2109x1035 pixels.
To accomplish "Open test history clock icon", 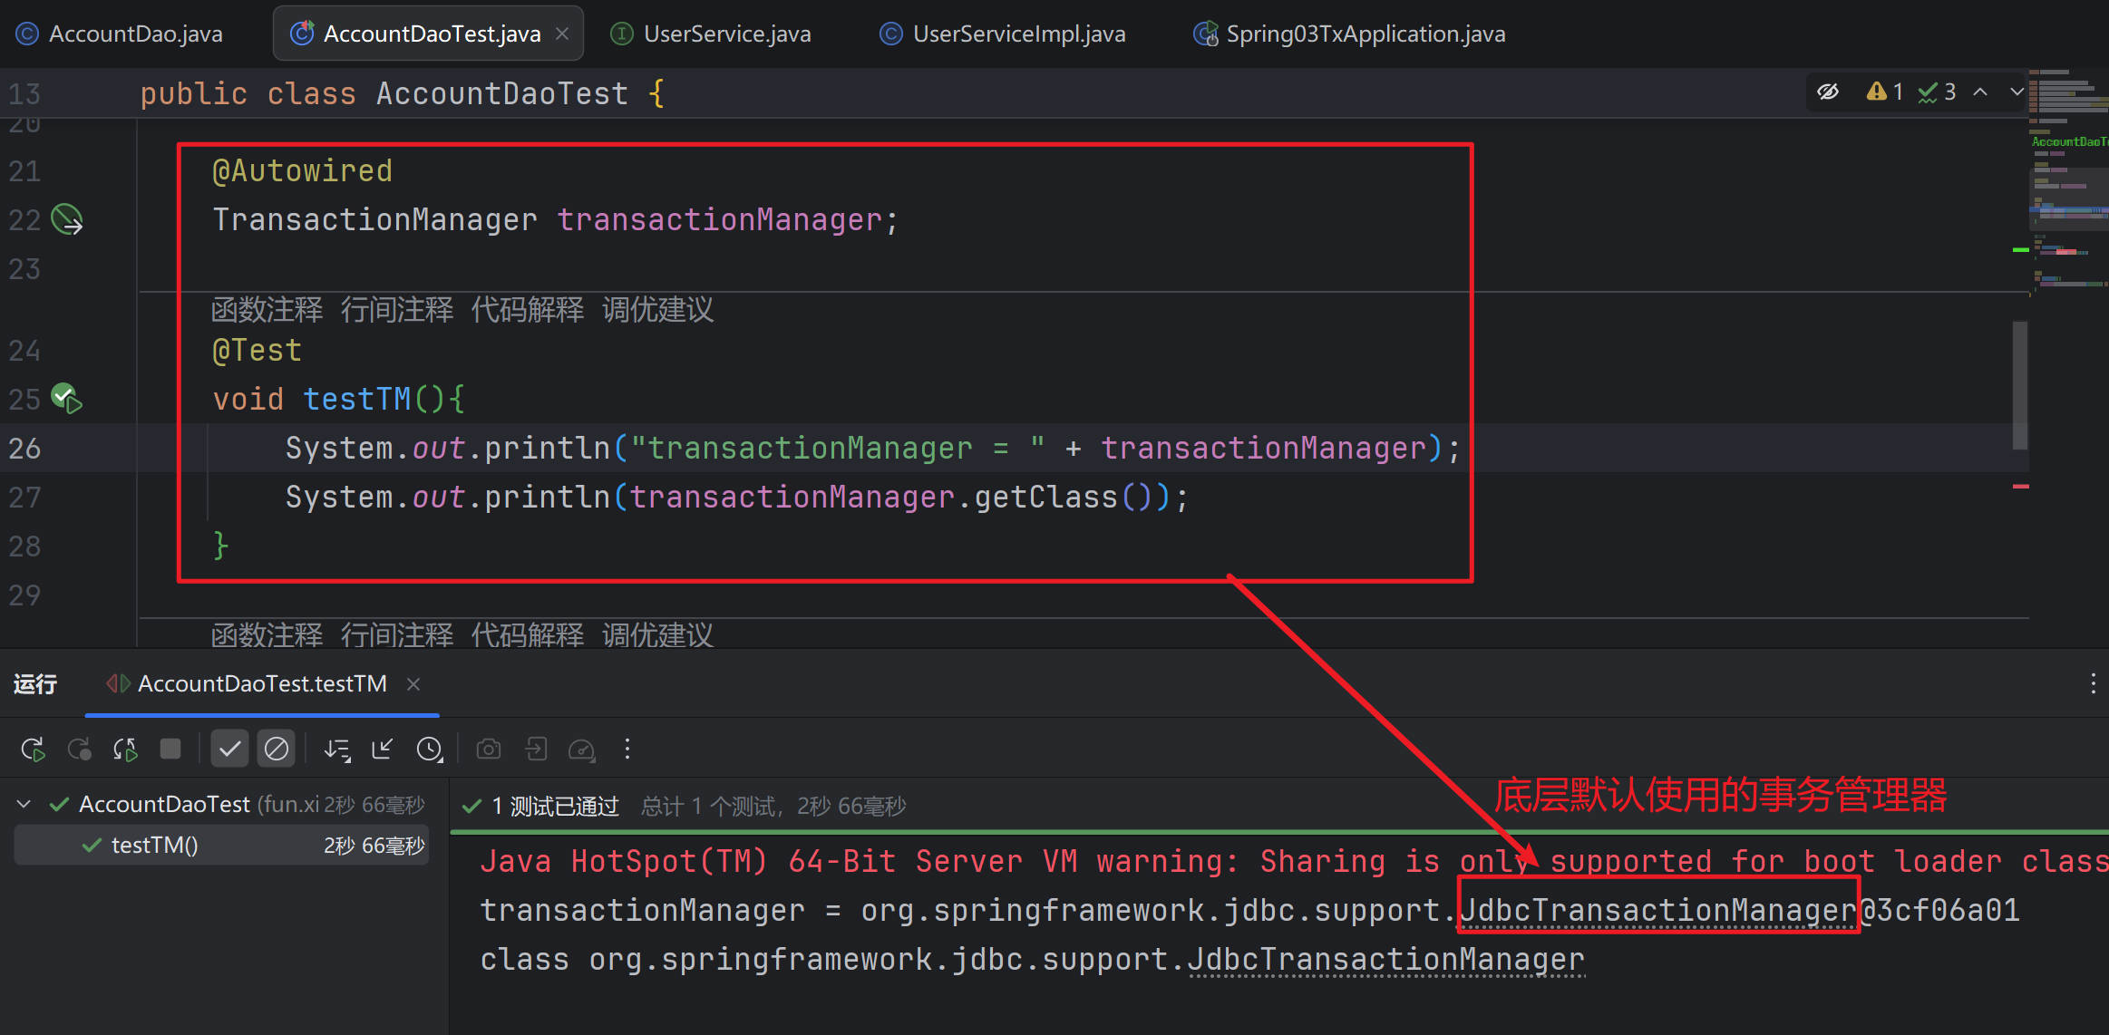I will click(429, 749).
